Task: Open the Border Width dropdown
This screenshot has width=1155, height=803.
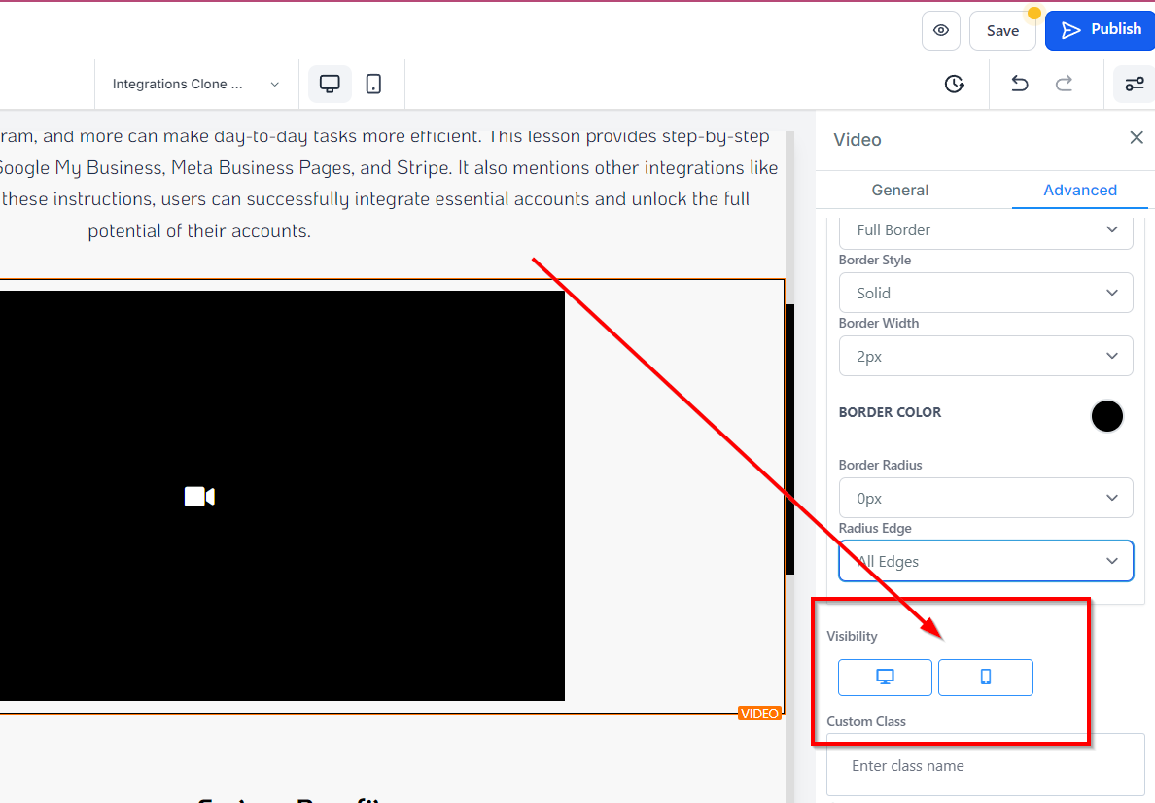Action: point(985,357)
